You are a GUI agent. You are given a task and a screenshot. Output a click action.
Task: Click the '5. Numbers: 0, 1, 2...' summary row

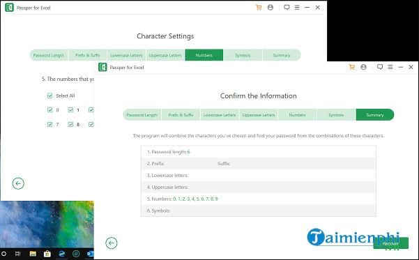pos(259,199)
